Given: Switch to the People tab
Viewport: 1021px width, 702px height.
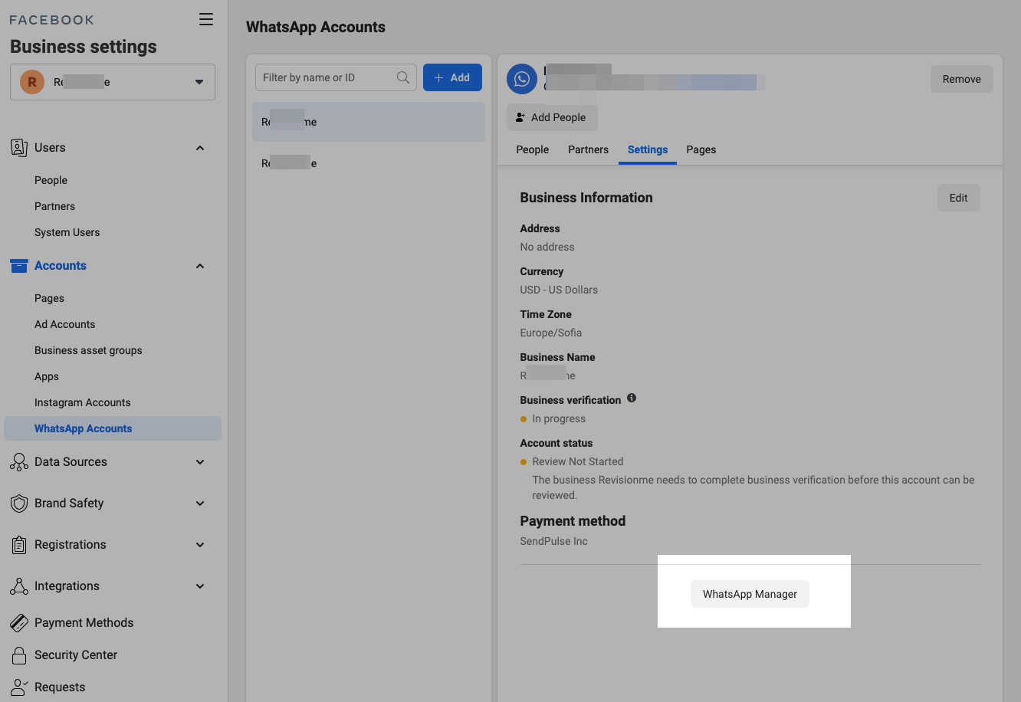Looking at the screenshot, I should (532, 149).
